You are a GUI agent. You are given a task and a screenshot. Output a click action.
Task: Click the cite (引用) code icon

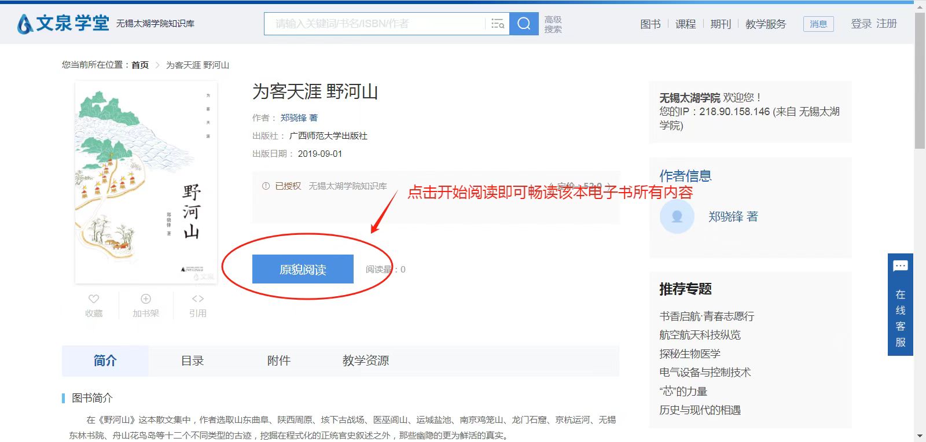click(197, 299)
